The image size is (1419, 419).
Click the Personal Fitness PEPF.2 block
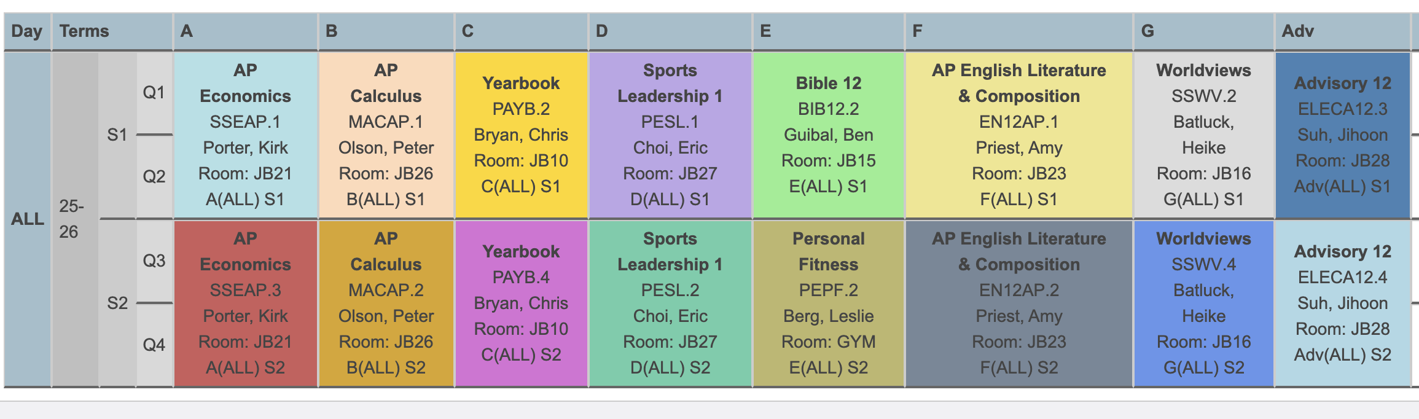828,303
